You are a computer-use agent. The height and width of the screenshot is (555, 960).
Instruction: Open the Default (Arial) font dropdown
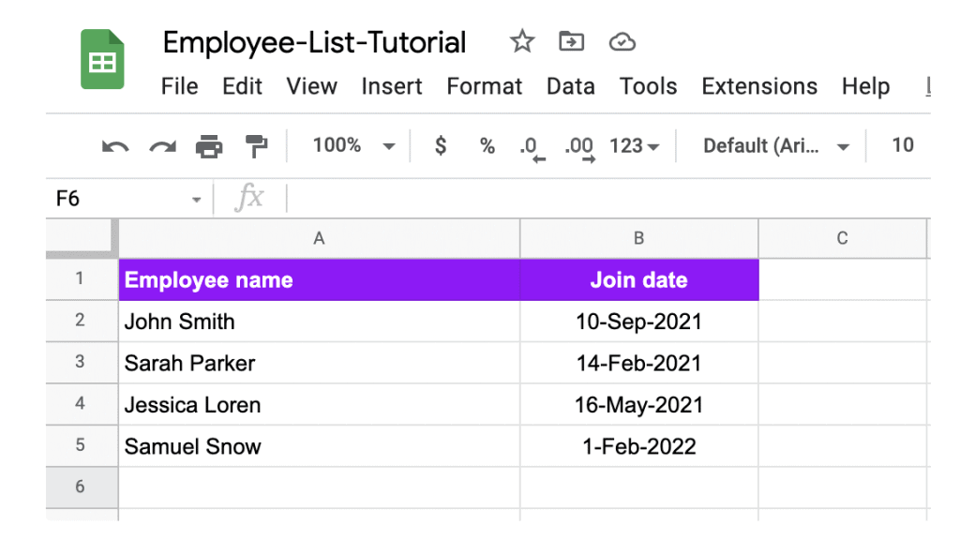775,145
